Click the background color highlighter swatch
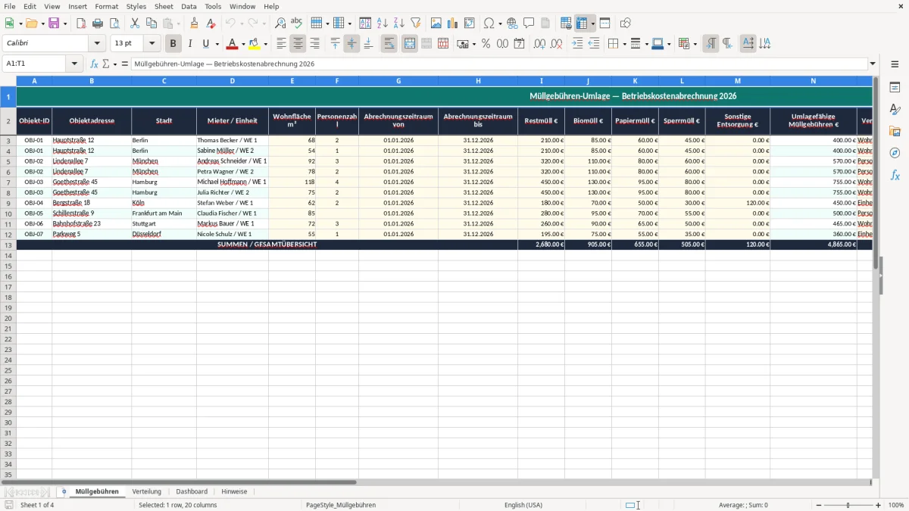This screenshot has width=909, height=511. click(254, 44)
